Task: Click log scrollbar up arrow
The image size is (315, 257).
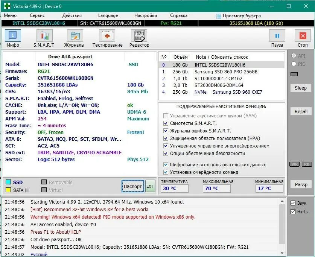Action: point(282,201)
